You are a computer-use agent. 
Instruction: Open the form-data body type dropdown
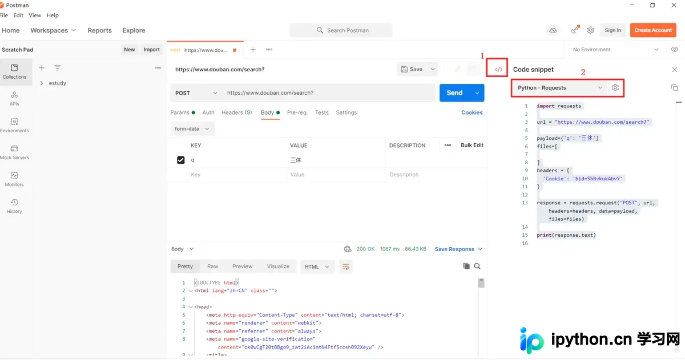(192, 129)
